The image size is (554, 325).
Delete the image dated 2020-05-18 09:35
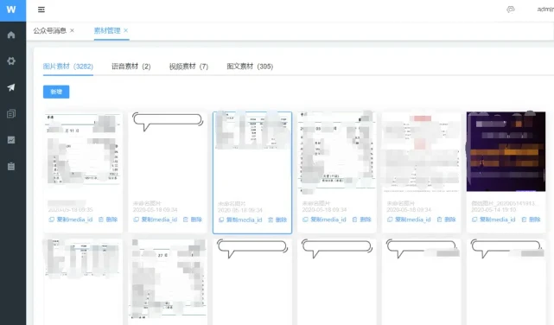click(x=108, y=220)
